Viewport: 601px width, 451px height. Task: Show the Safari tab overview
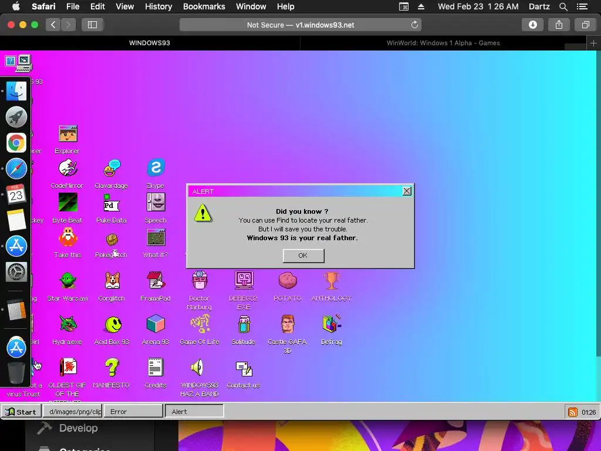point(585,25)
